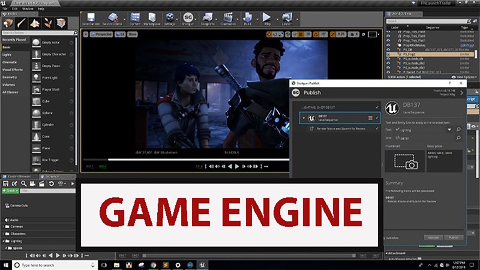Click the Play toolbar icon
The height and width of the screenshot is (270, 480).
point(267,17)
